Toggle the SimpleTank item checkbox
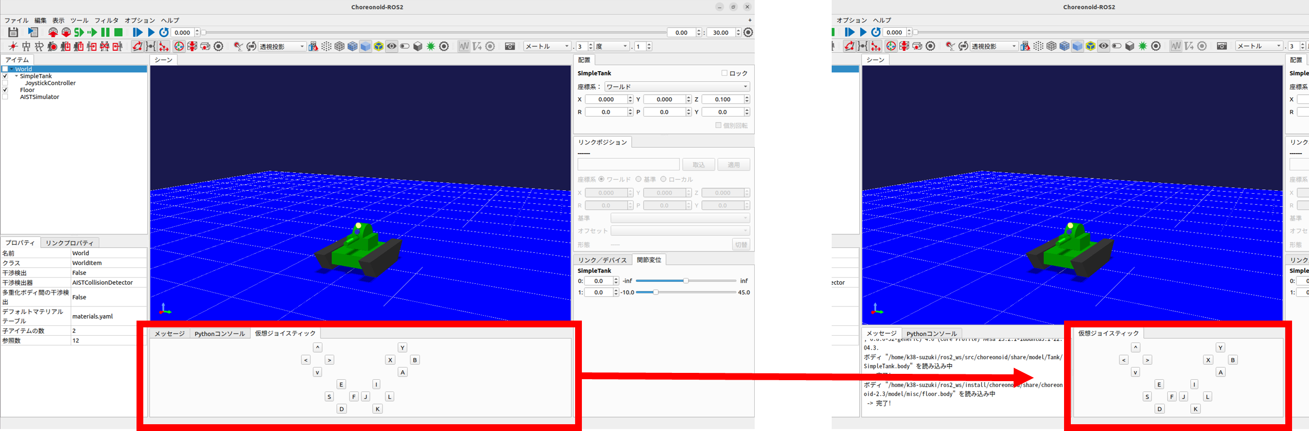 [5, 76]
